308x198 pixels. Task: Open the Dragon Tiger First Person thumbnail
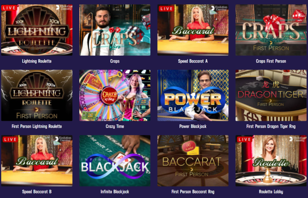tap(271, 95)
